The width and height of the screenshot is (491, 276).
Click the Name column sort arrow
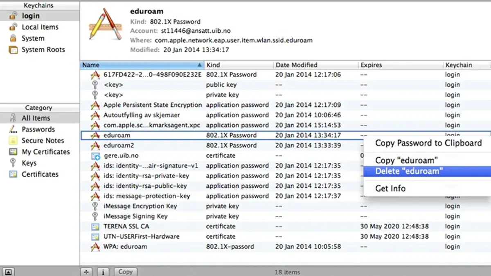coord(200,65)
